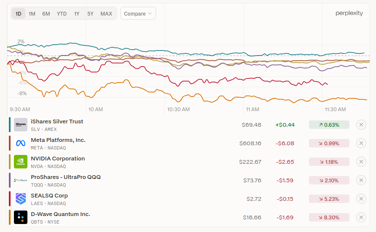Switch to the 6M time range

pyautogui.click(x=46, y=13)
